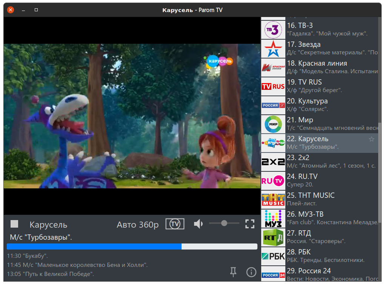Open the Авто 360p quality selector
The image size is (385, 285).
click(x=137, y=225)
